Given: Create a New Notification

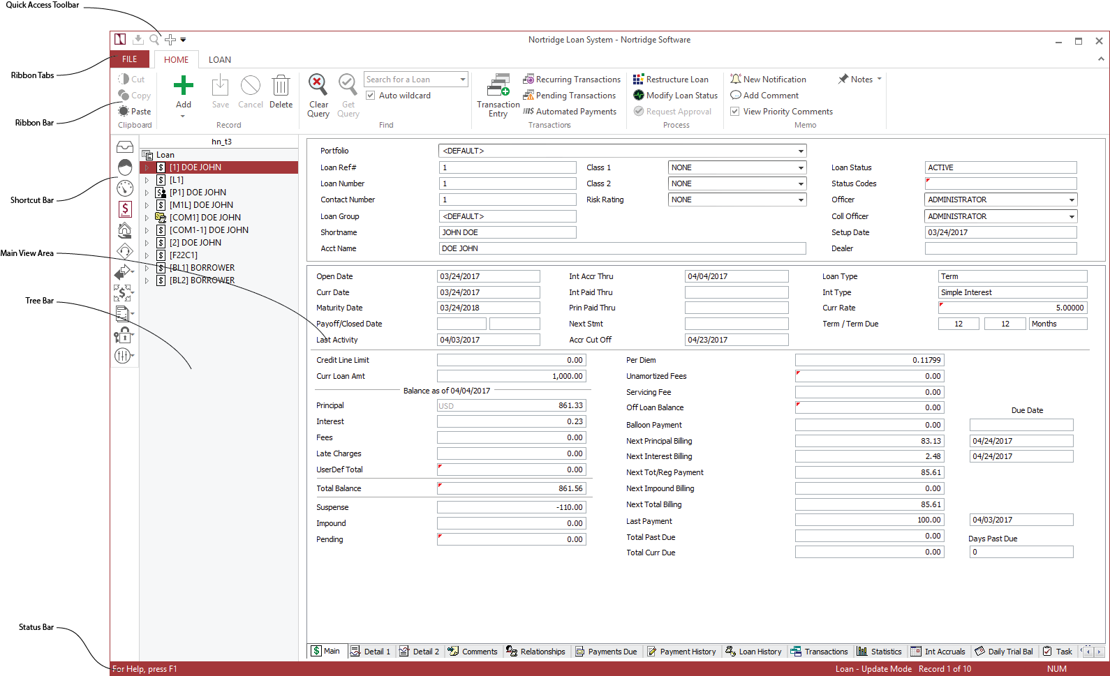Looking at the screenshot, I should pos(768,80).
